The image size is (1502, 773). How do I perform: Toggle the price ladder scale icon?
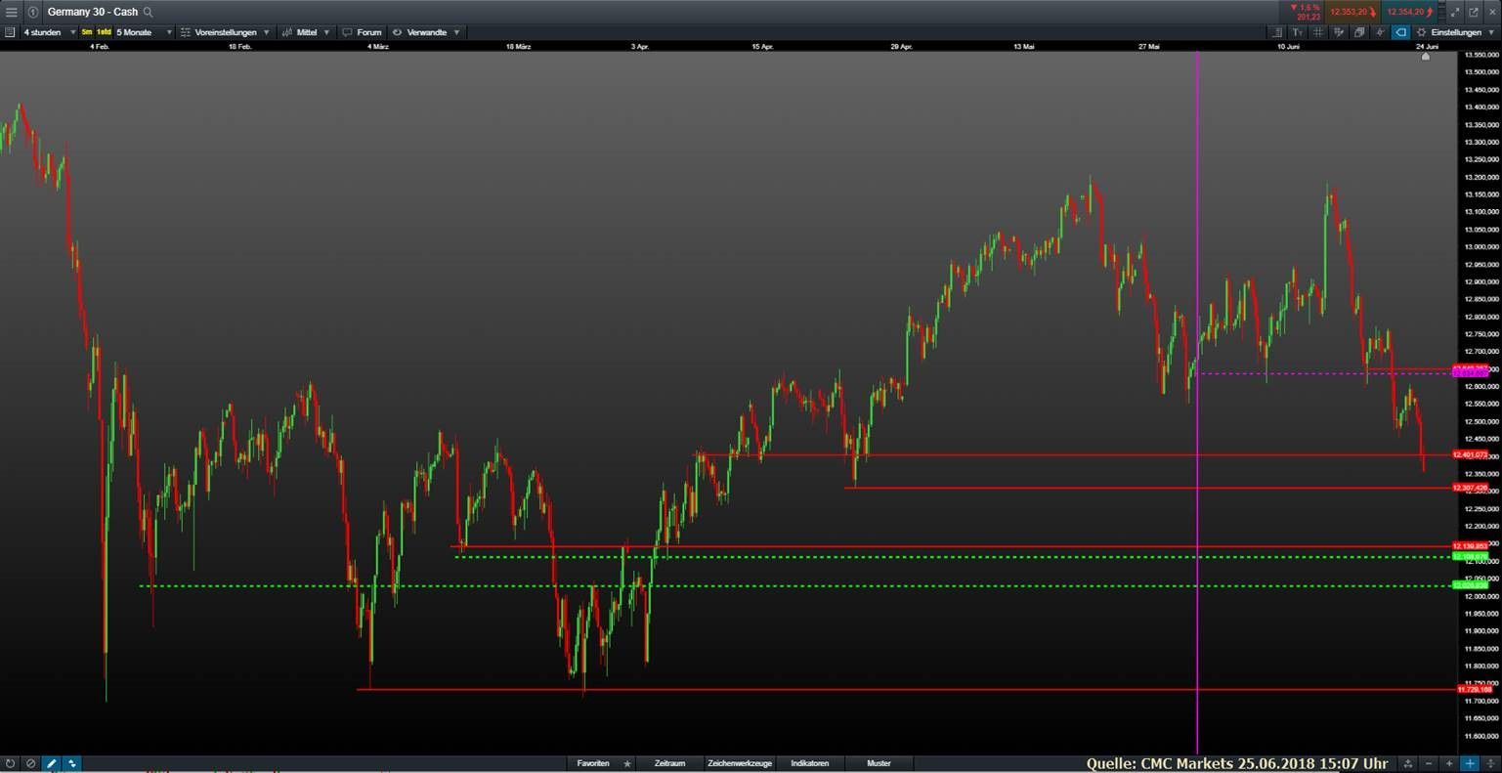point(1277,32)
